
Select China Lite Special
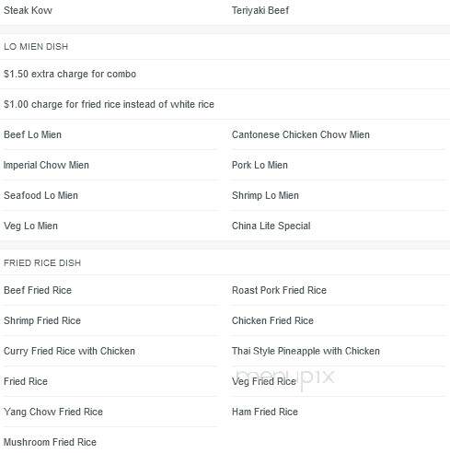(271, 226)
